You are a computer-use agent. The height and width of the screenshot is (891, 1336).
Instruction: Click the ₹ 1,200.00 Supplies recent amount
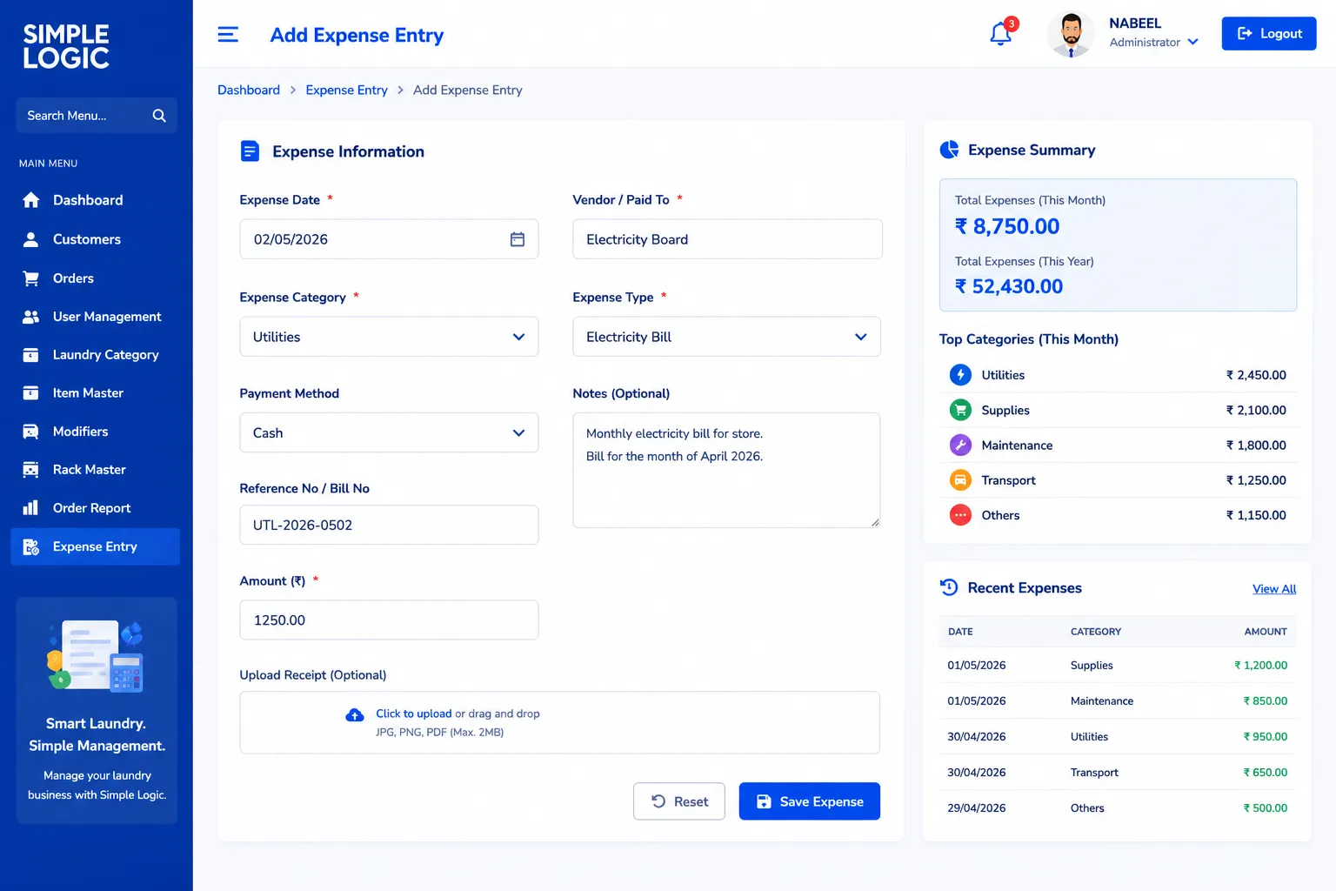pyautogui.click(x=1261, y=666)
